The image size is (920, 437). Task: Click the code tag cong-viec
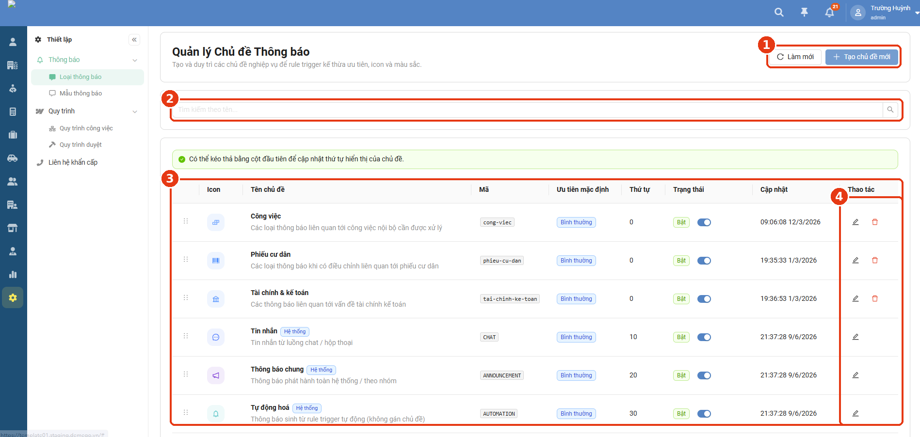pyautogui.click(x=497, y=222)
